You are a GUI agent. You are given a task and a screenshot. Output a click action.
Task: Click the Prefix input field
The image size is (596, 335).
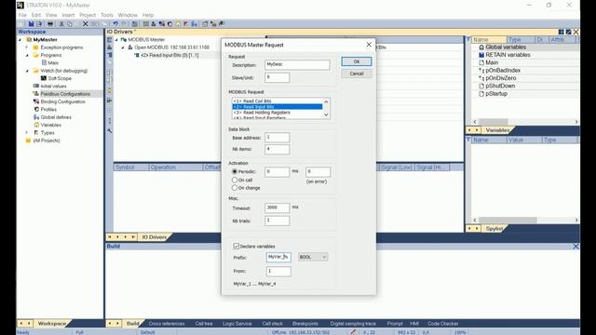[x=278, y=257]
